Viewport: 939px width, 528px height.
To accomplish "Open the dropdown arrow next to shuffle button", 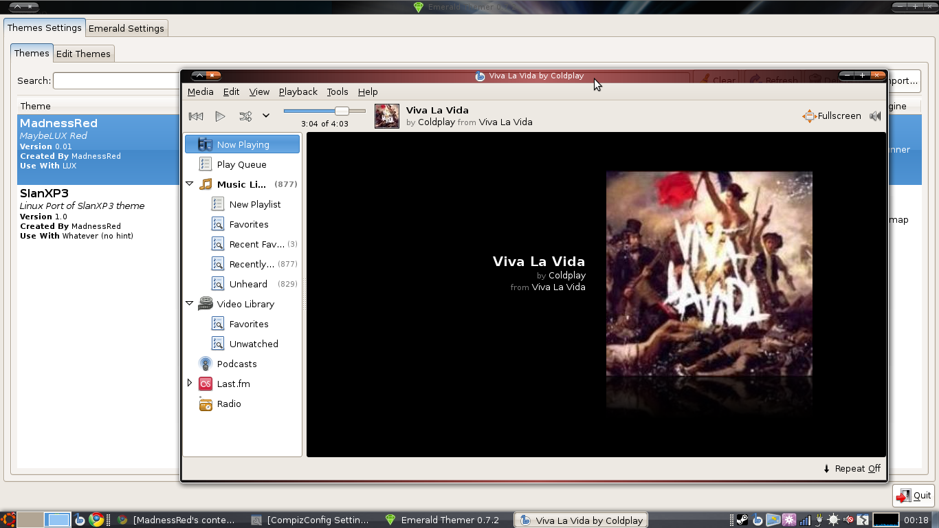I will coord(266,116).
